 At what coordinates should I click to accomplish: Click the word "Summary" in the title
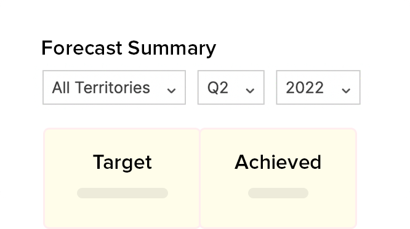172,49
